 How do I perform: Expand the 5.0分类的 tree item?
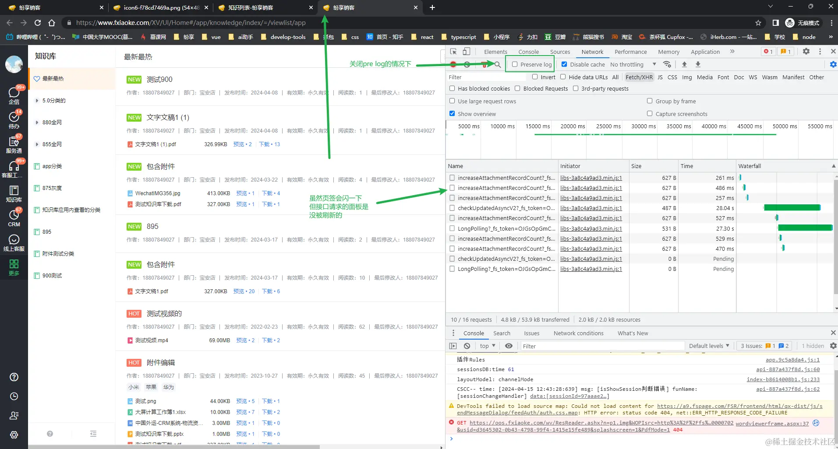pyautogui.click(x=37, y=101)
